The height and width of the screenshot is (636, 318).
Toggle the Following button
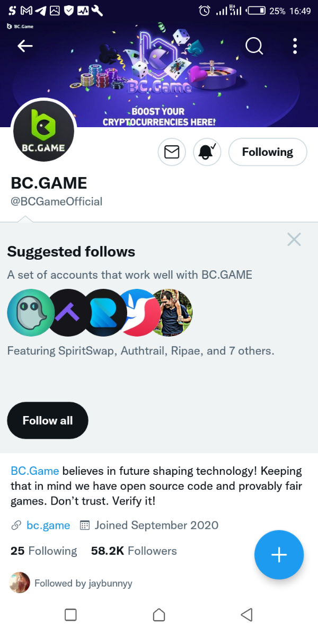[267, 152]
